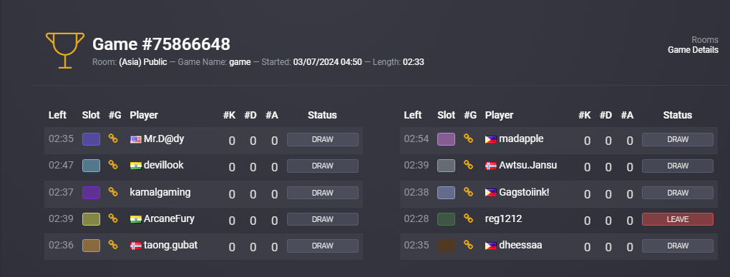Click the gold trophy icon
730x277 pixels.
point(65,50)
